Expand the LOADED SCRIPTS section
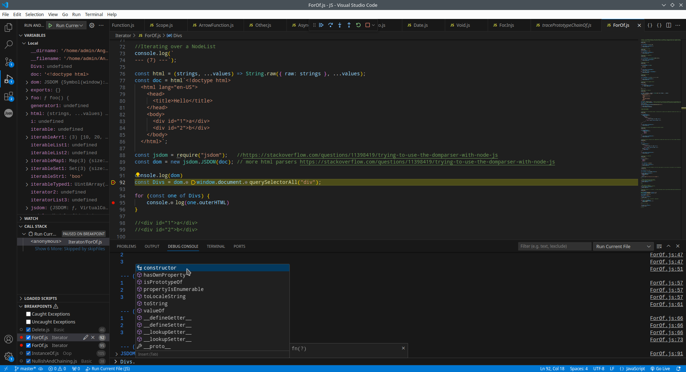The width and height of the screenshot is (686, 372). (x=40, y=298)
